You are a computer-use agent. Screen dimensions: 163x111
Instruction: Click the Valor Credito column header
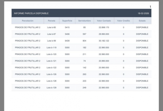tap(124, 21)
